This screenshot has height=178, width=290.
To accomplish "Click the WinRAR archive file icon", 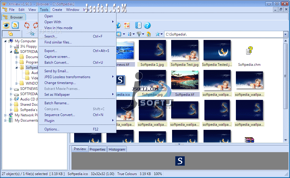I will [x=249, y=140].
